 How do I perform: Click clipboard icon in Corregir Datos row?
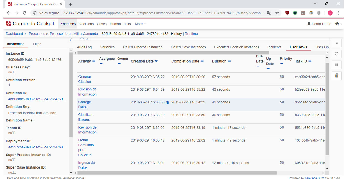tap(167, 102)
